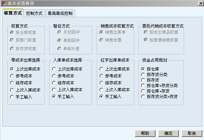Close the 基本设置修改 dialog
Image resolution: width=204 pixels, height=140 pixels.
click(x=201, y=3)
